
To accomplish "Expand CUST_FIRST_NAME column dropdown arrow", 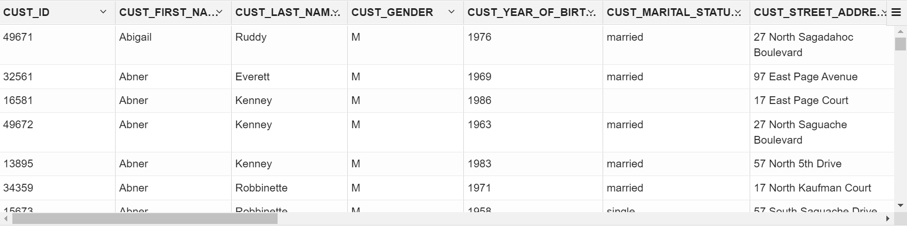I will pos(220,12).
